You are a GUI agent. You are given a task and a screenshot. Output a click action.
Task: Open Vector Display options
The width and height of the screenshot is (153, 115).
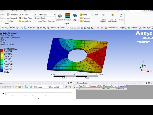(103, 18)
